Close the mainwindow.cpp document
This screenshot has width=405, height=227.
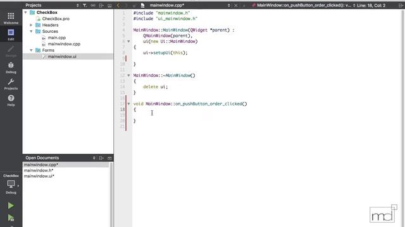pyautogui.click(x=236, y=5)
